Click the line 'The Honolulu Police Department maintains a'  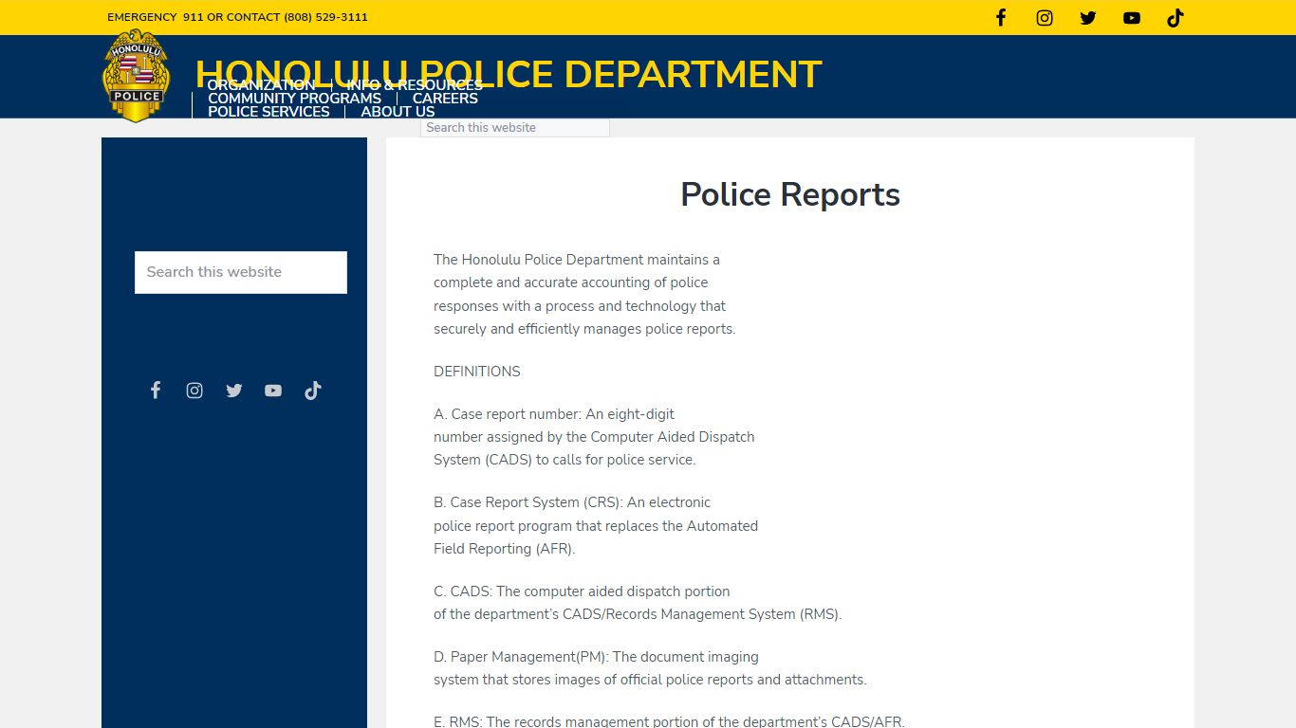tap(577, 260)
